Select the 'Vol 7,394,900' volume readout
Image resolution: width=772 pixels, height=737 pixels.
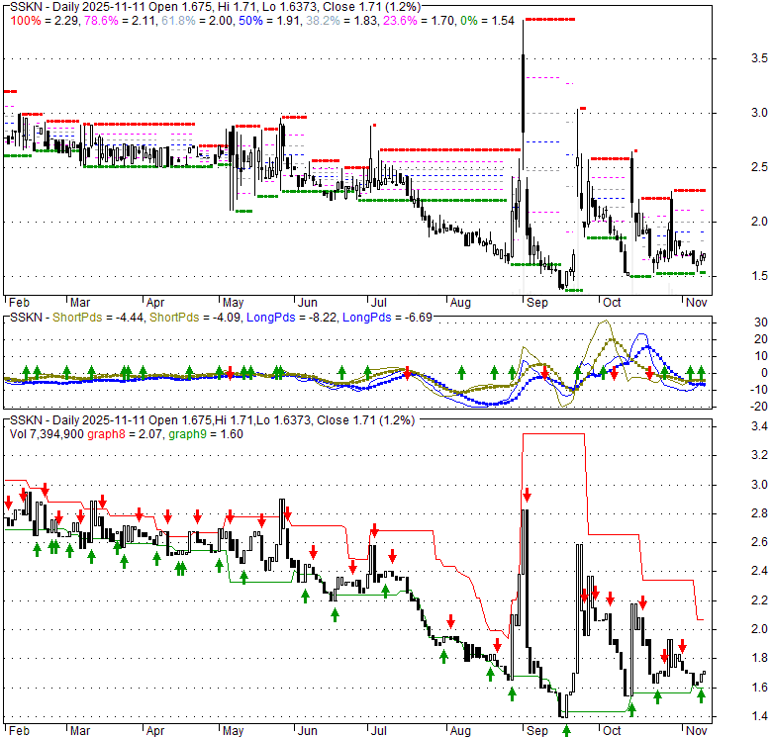click(x=47, y=434)
